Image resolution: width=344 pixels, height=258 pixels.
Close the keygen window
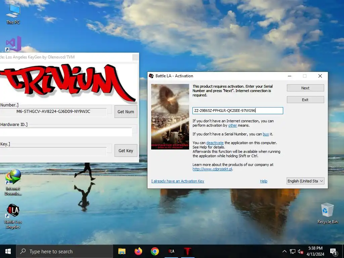coord(135,57)
